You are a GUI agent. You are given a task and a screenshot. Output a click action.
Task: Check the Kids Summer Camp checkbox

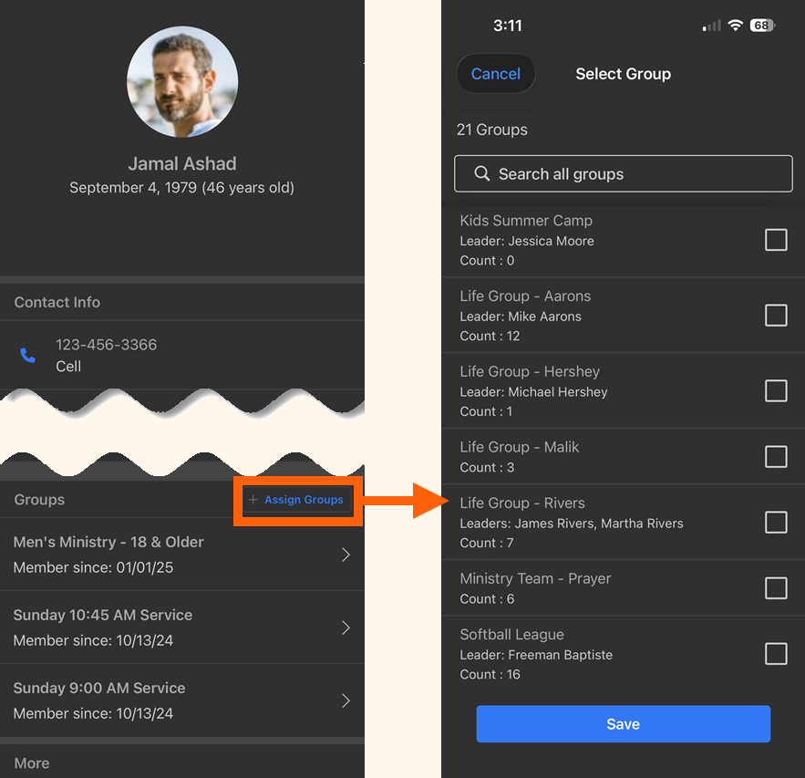776,240
